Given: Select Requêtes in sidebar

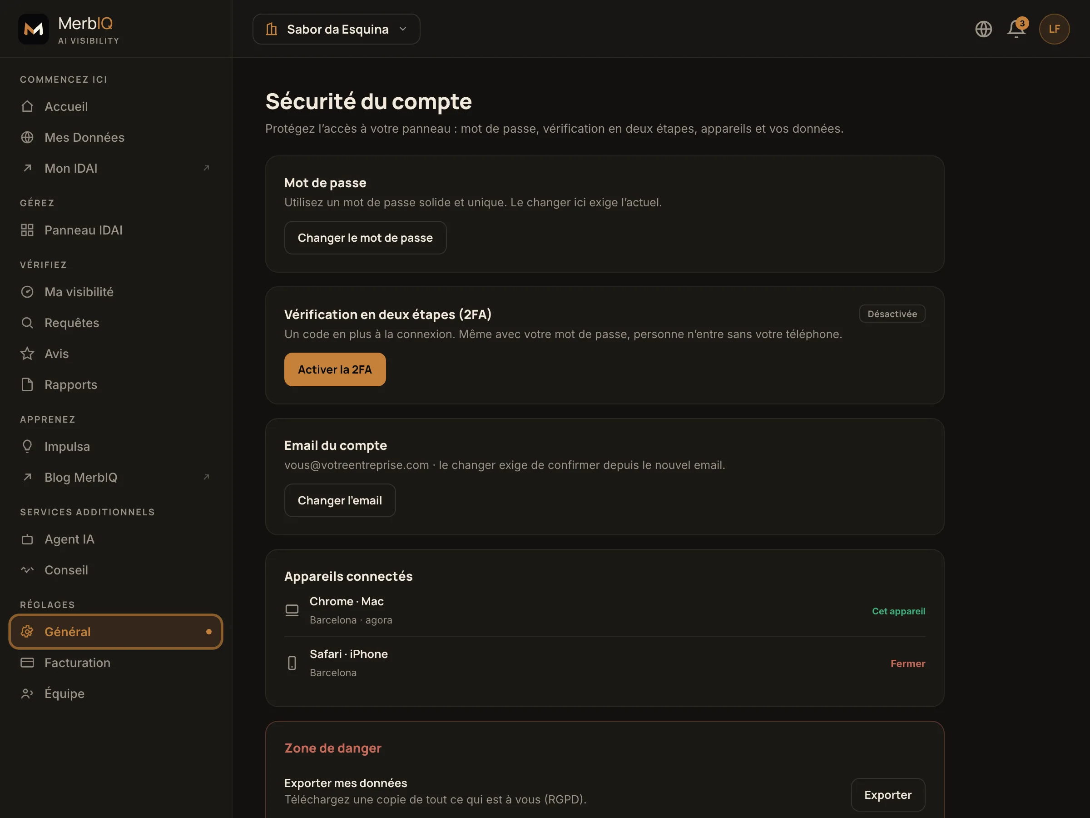Looking at the screenshot, I should coord(116,323).
